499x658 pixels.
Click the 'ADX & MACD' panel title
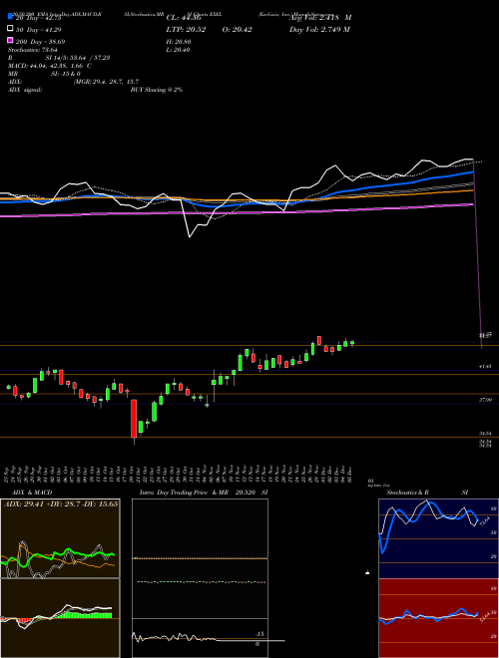click(32, 493)
